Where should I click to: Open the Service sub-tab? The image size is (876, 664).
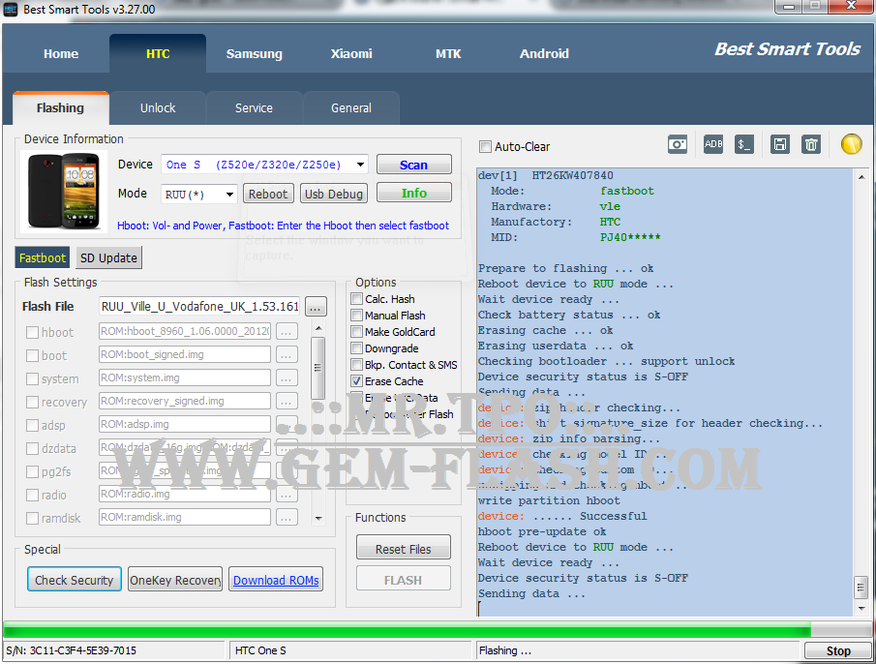coord(254,107)
